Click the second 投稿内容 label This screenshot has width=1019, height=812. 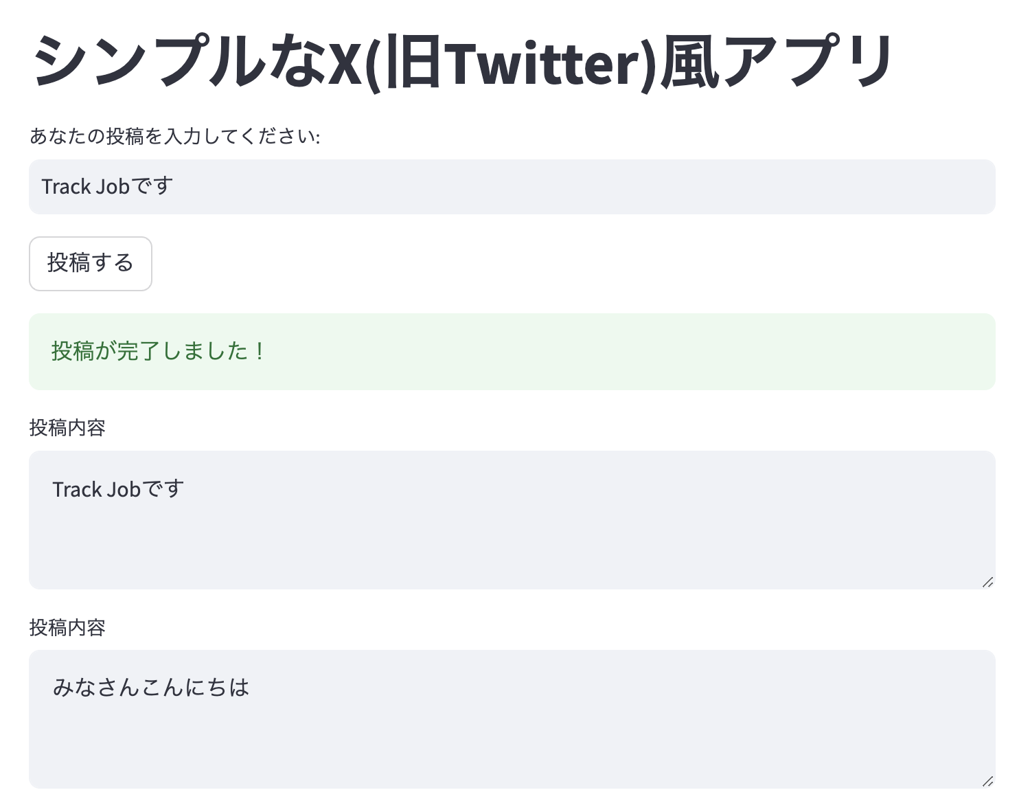point(67,627)
